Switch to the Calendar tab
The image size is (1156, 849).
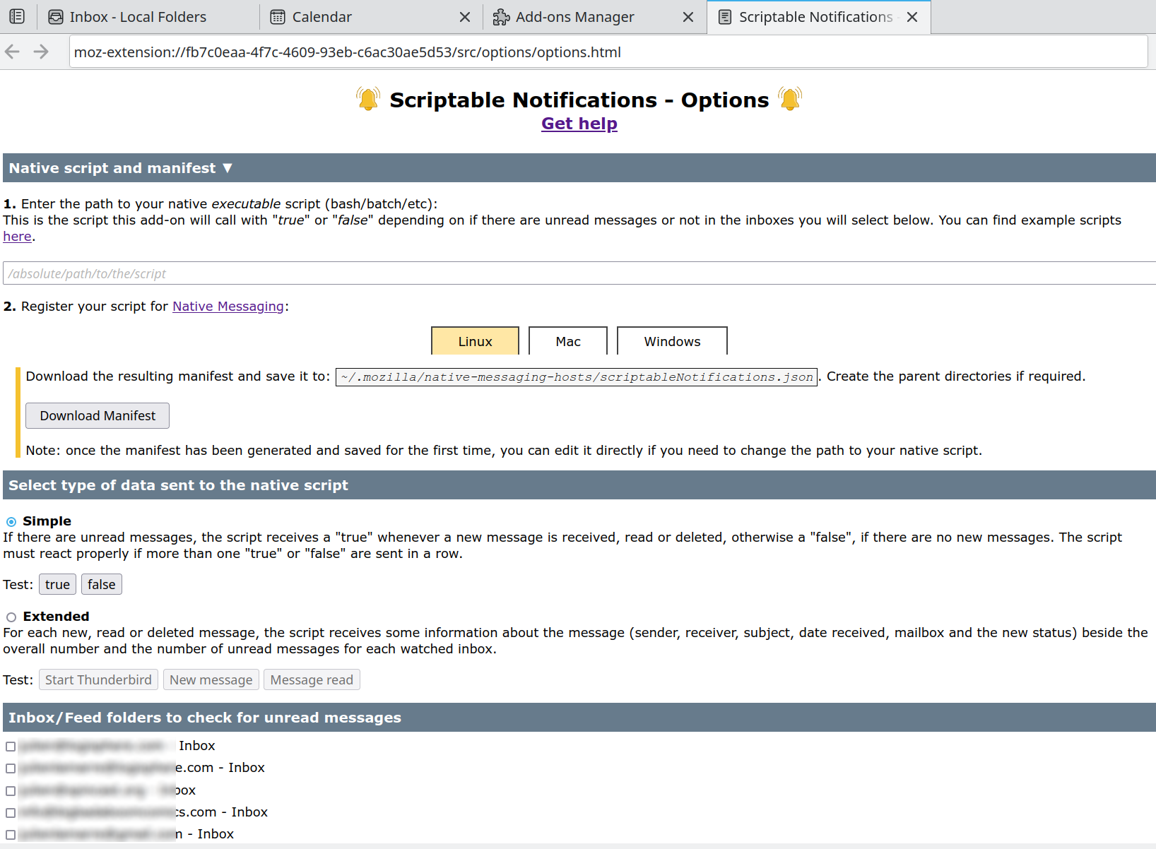pos(371,17)
